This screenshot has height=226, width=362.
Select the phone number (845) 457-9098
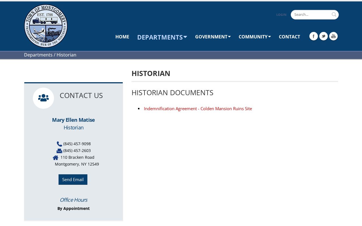point(77,144)
